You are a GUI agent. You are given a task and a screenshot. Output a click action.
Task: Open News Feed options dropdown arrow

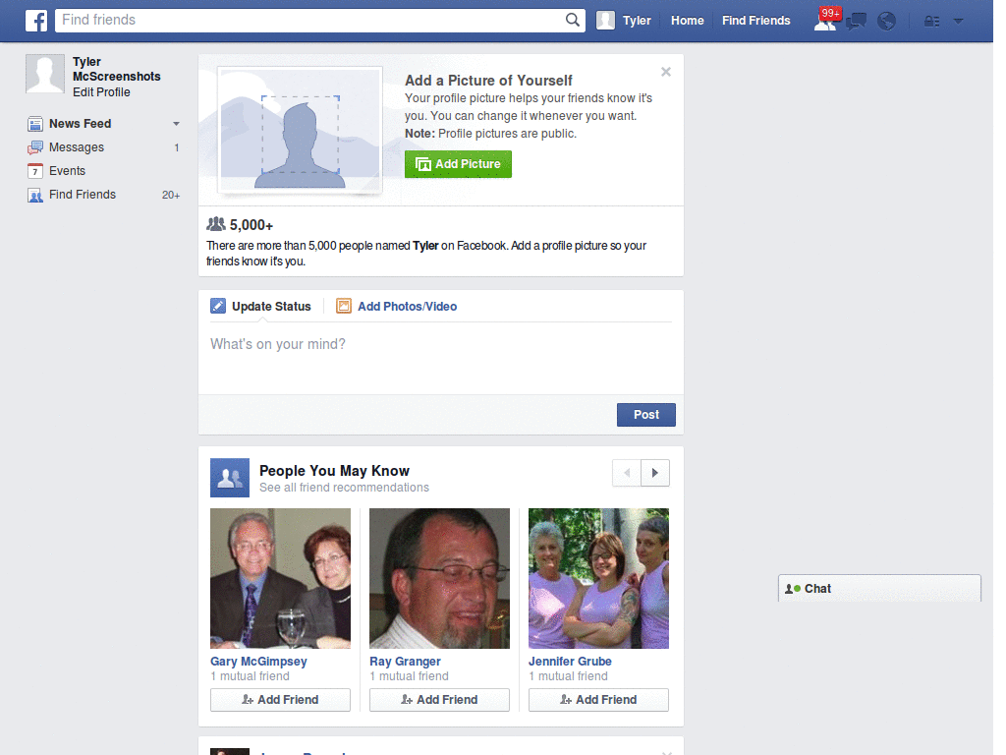[x=176, y=124]
